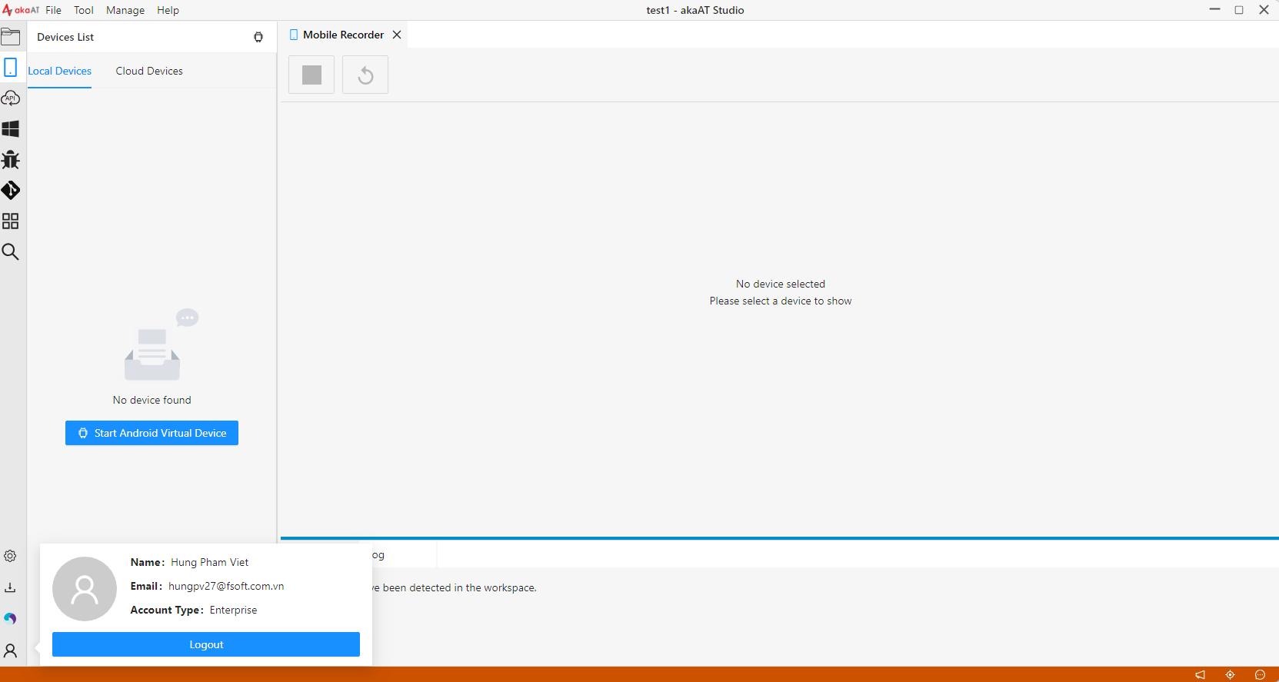The height and width of the screenshot is (682, 1279).
Task: Click the download tray icon in sidebar
Action: pyautogui.click(x=10, y=587)
